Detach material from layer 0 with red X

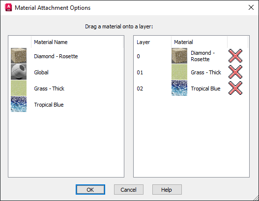pyautogui.click(x=235, y=56)
